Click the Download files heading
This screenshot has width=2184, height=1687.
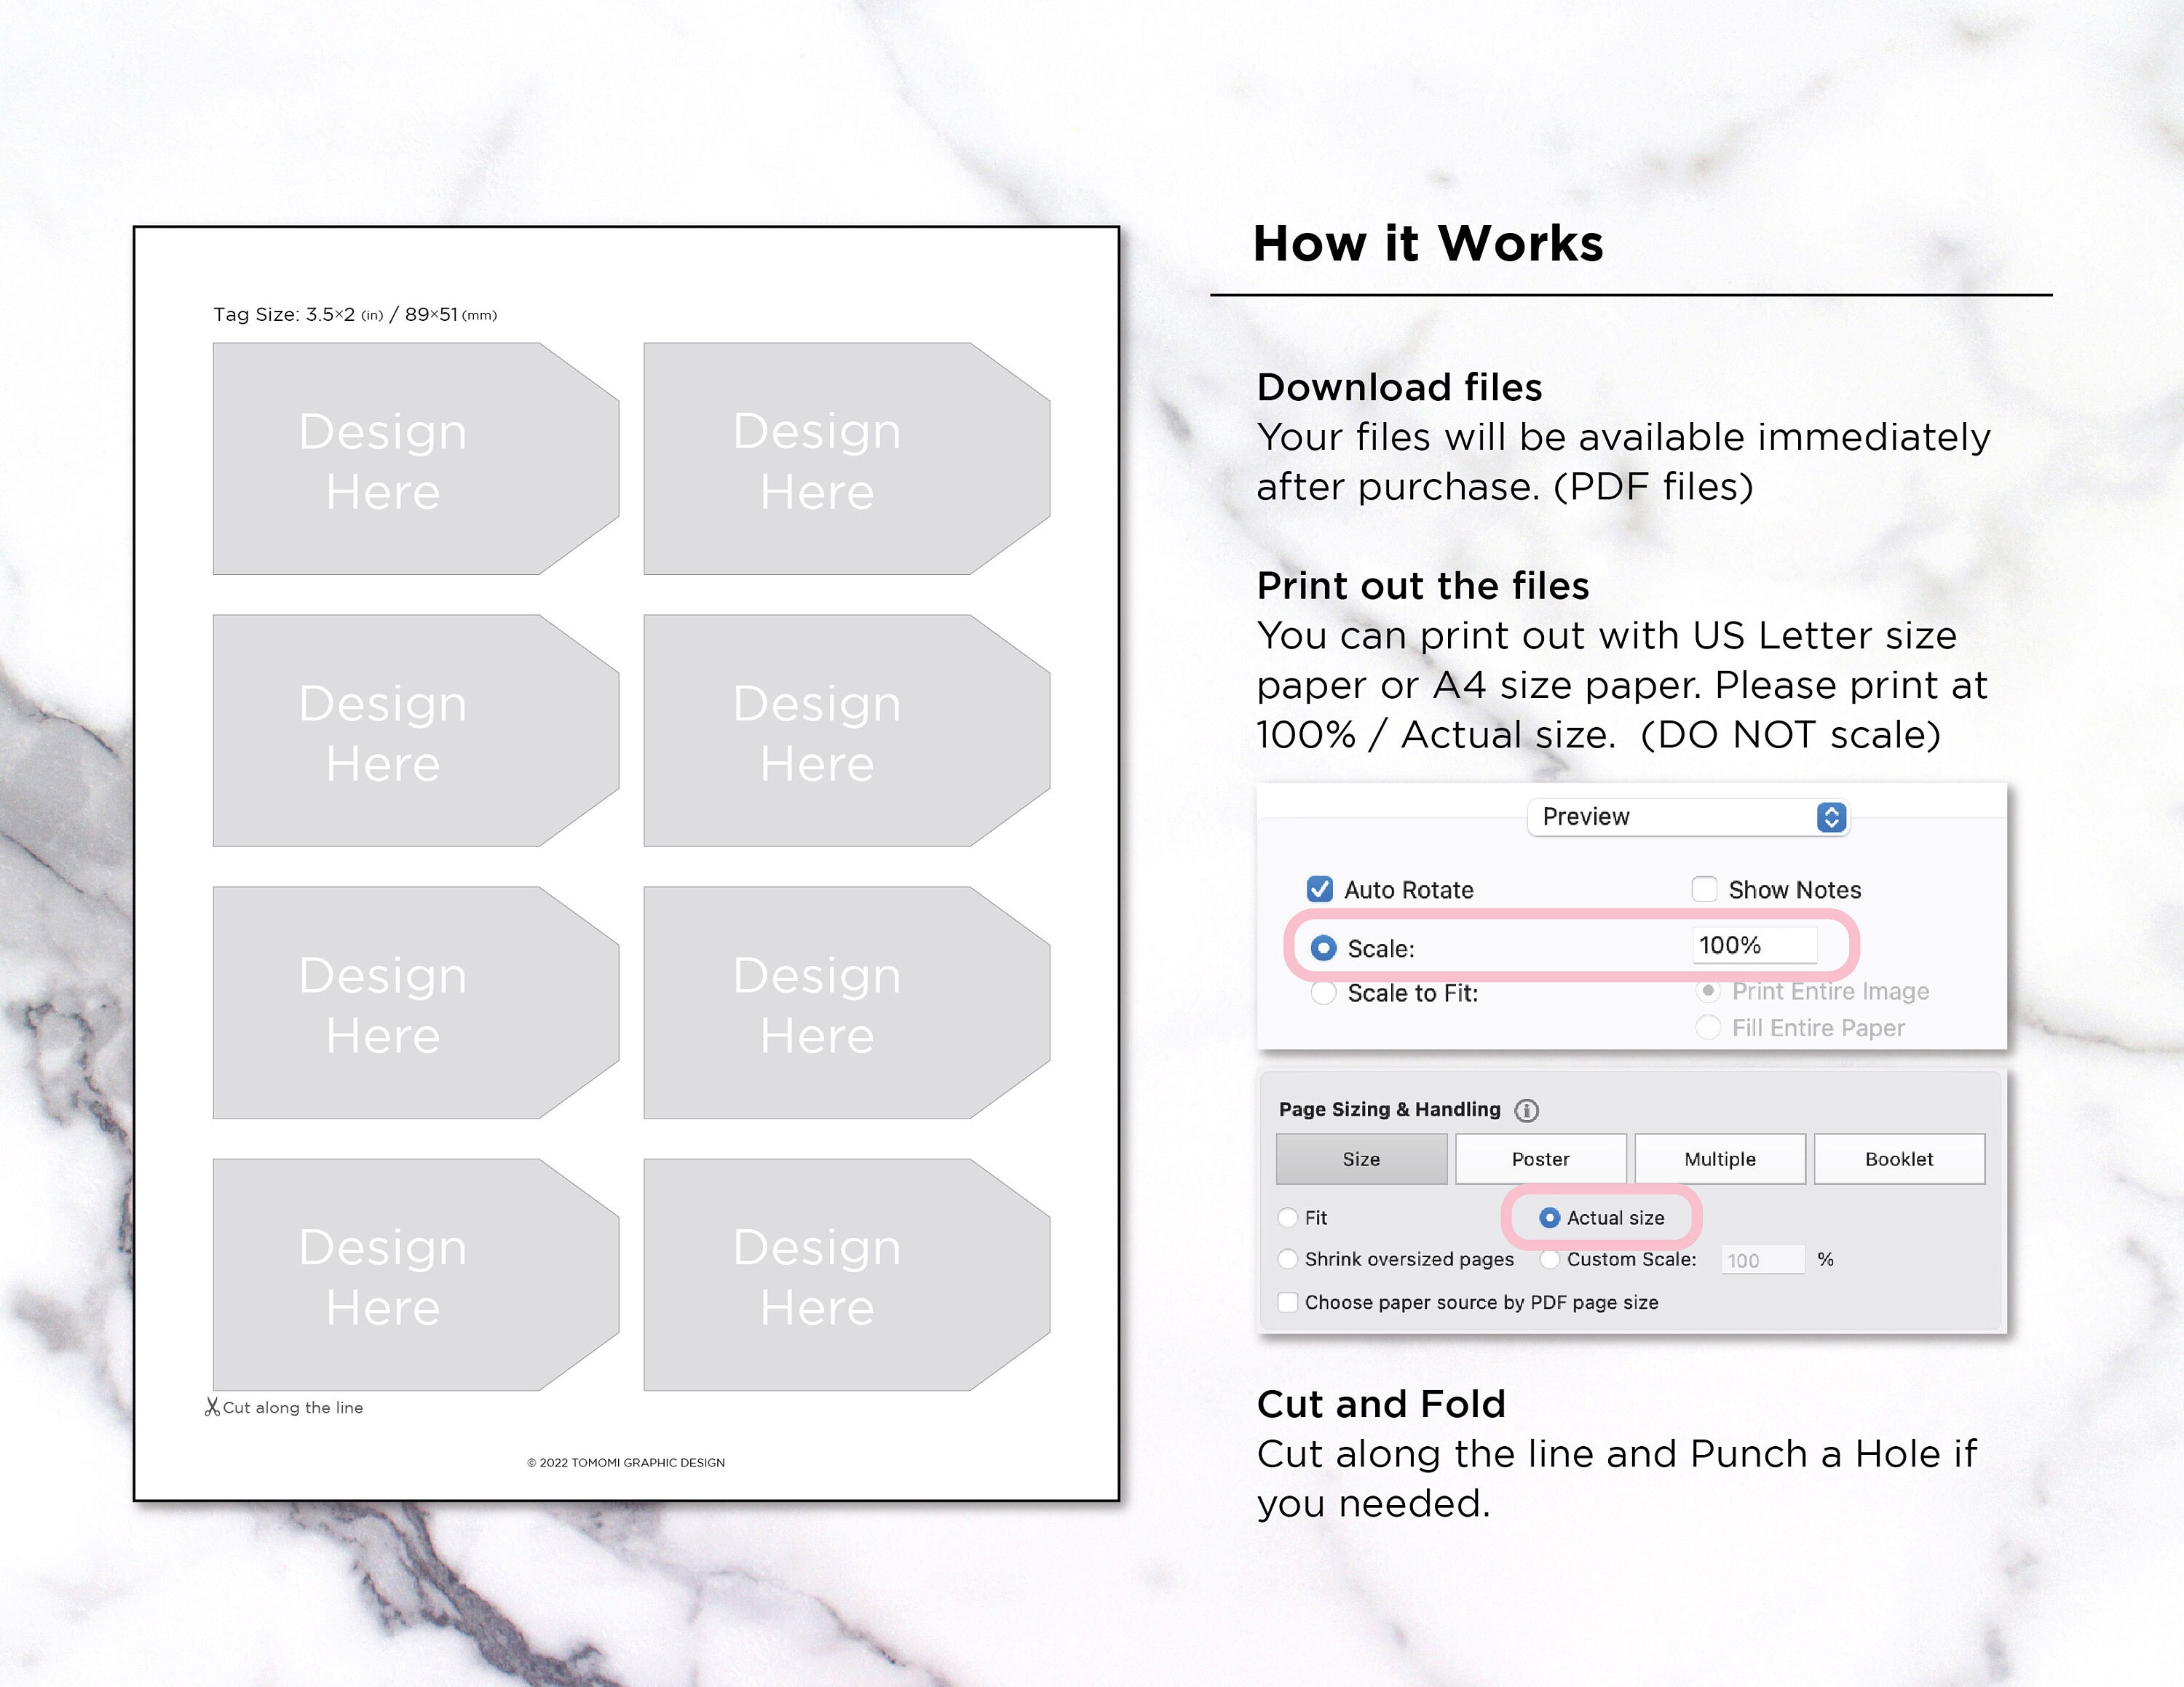1399,386
